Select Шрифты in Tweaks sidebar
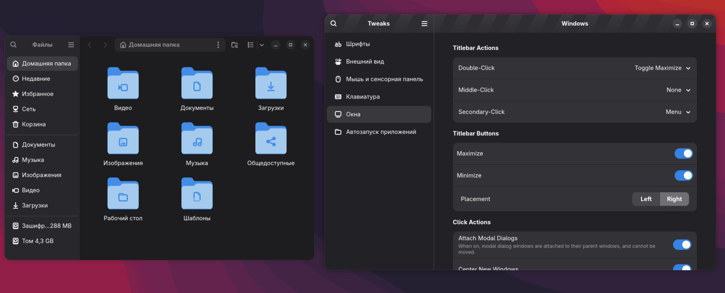725x293 pixels. pos(358,44)
